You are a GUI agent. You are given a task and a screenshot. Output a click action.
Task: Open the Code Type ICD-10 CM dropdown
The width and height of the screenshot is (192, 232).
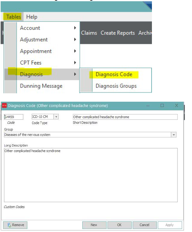pos(56,117)
